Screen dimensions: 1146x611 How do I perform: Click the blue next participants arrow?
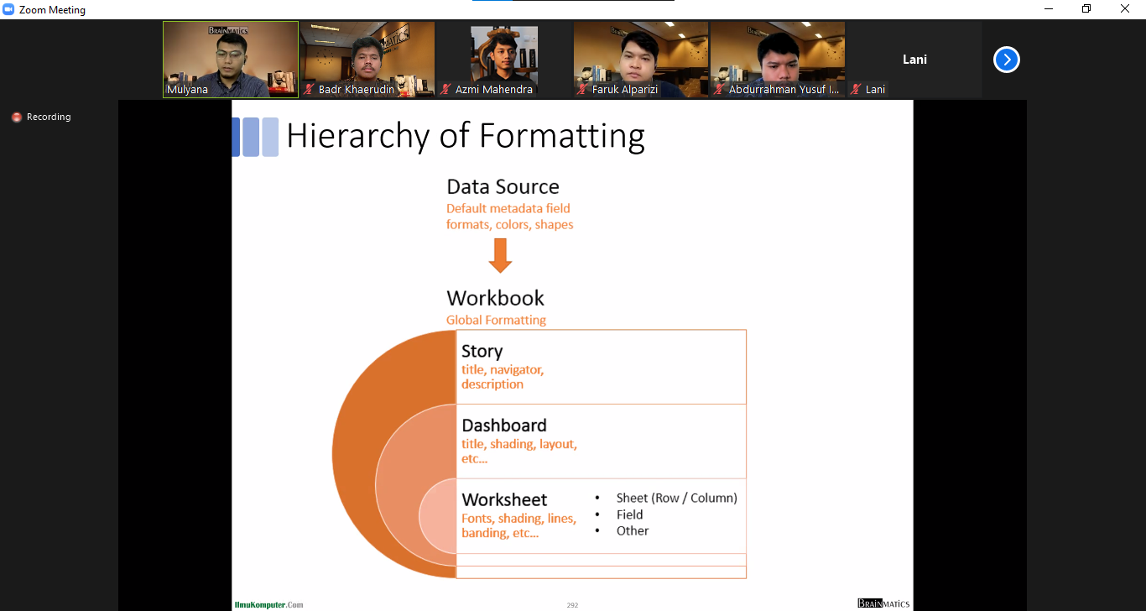(x=1006, y=60)
